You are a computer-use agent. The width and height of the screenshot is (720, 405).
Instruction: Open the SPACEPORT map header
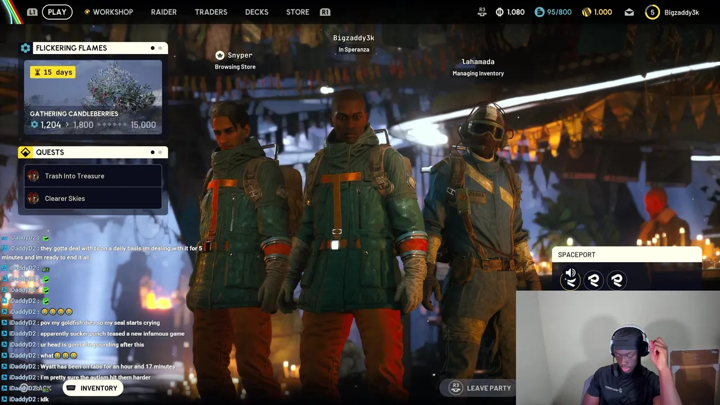(x=627, y=255)
